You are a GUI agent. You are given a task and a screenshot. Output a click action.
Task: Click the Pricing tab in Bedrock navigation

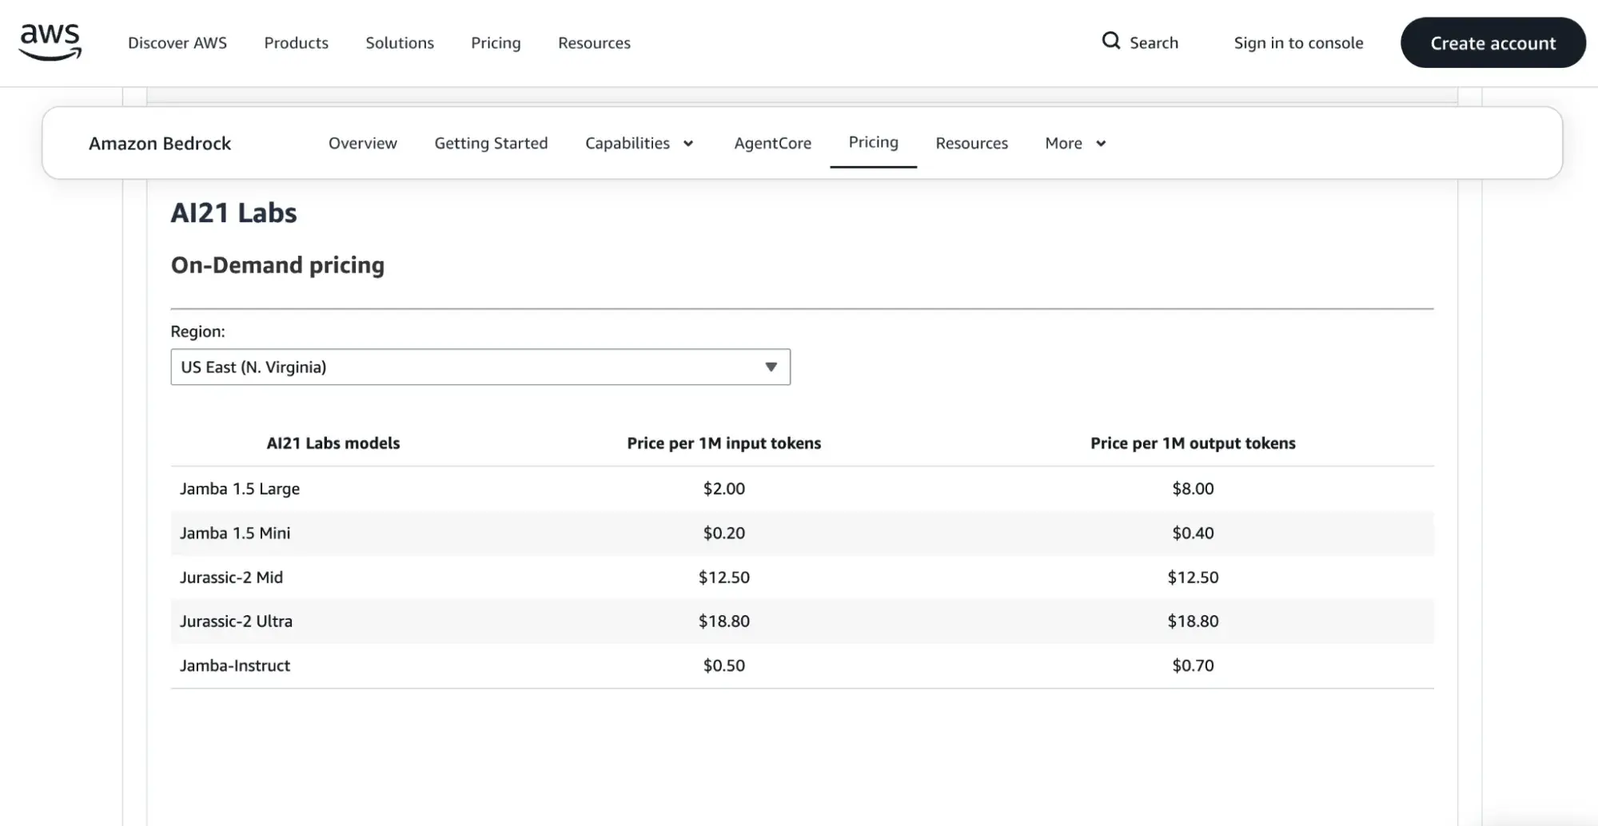(873, 142)
